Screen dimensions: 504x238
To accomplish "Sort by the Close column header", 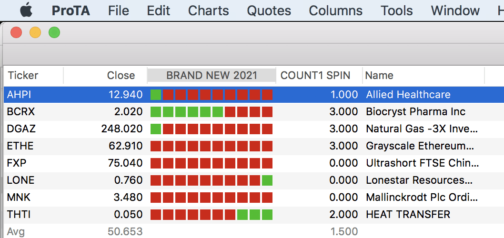I will [x=105, y=76].
